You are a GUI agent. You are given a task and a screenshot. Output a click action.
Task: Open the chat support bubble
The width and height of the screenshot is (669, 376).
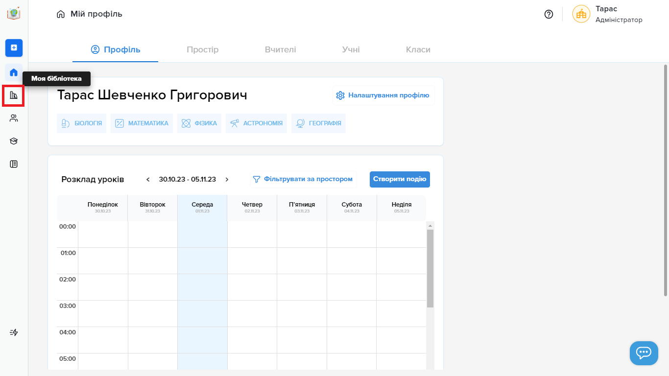click(x=644, y=353)
